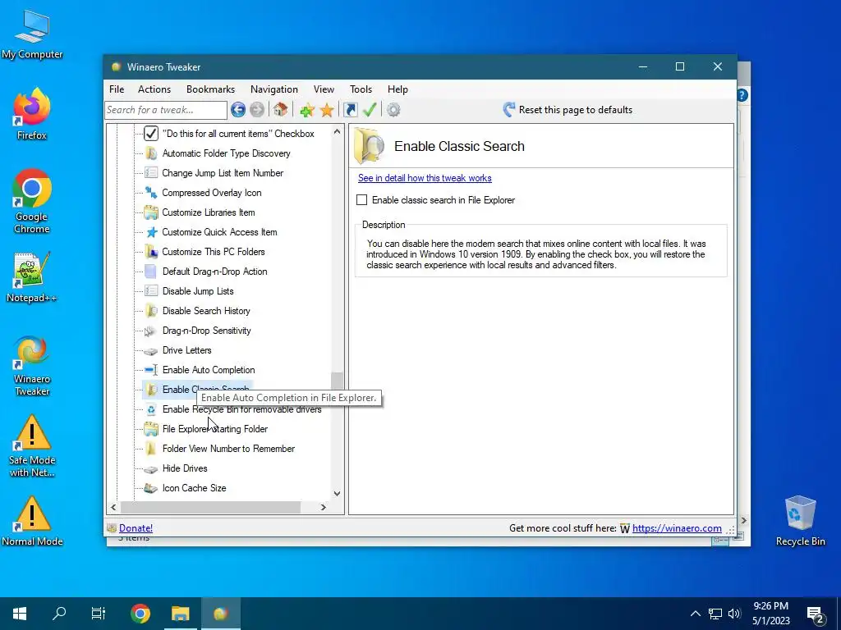841x630 pixels.
Task: Select Drag-n-Drop Sensitivity
Action: [x=206, y=331]
